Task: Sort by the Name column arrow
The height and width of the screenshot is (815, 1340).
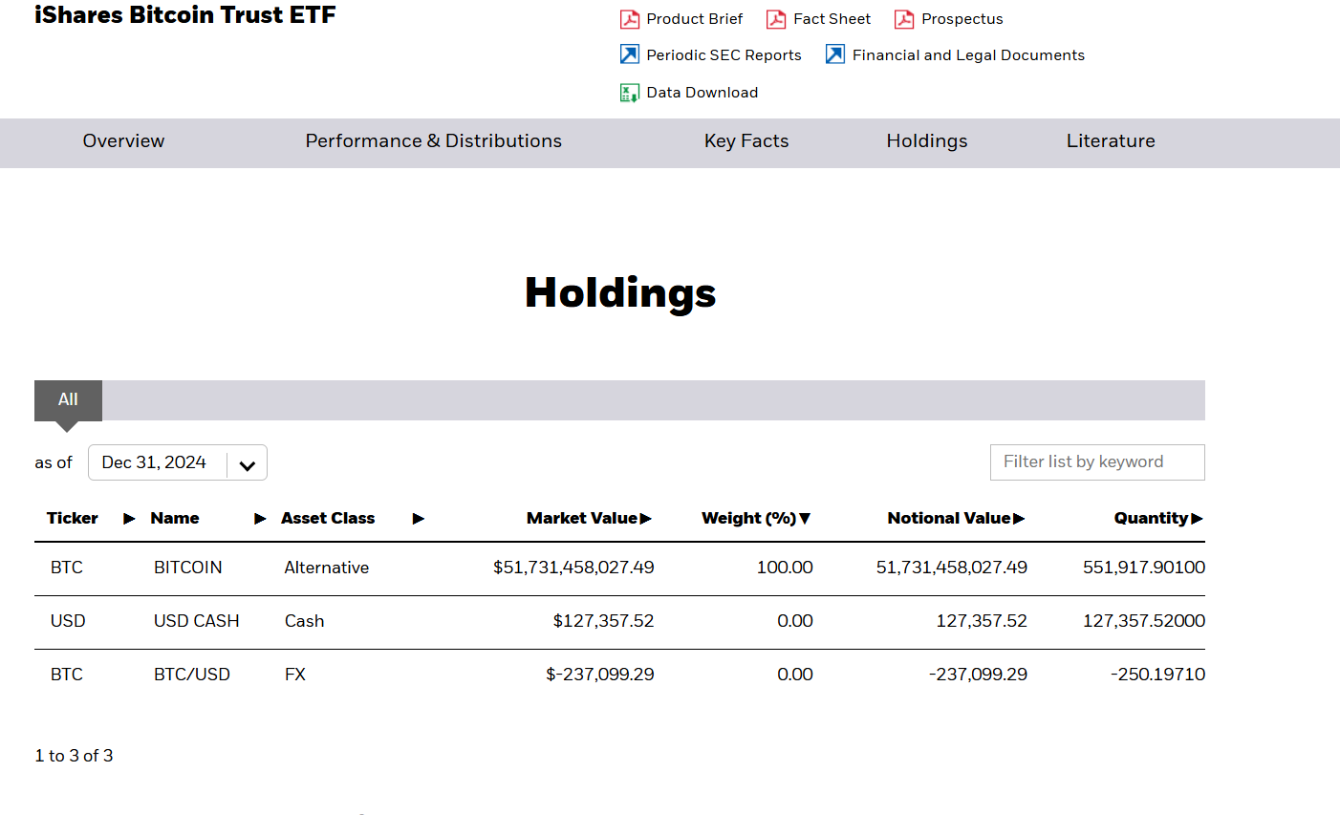Action: [260, 519]
